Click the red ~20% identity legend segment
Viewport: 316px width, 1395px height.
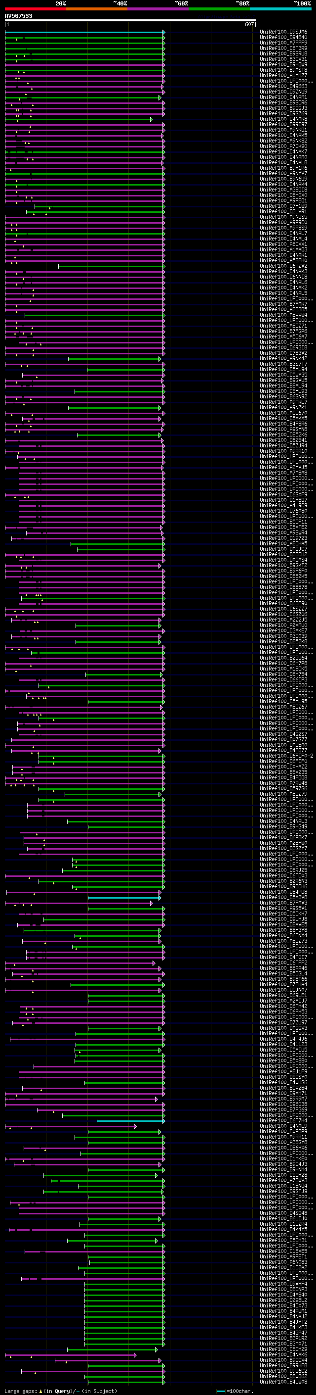[x=35, y=9]
